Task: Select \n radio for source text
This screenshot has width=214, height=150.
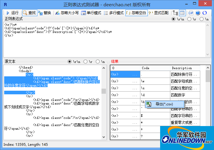Action: (x=100, y=62)
